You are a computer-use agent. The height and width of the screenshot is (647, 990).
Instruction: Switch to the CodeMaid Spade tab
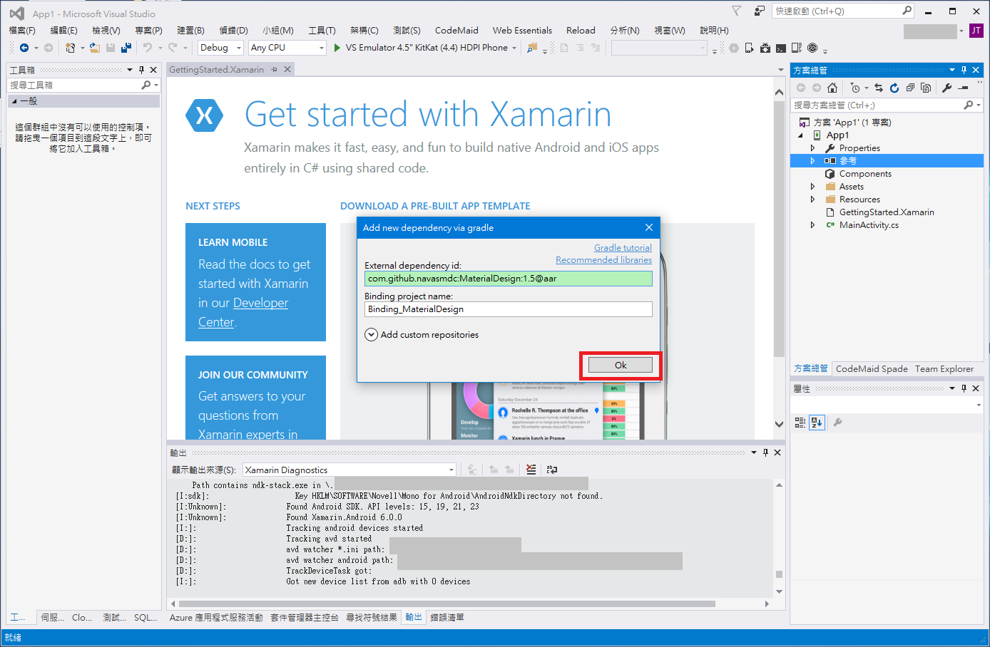pos(872,368)
